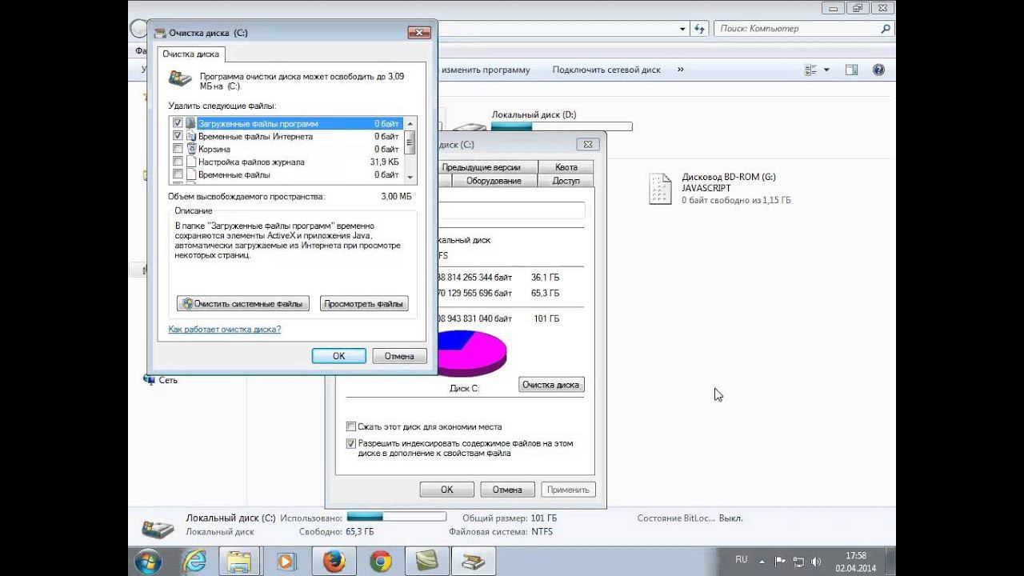This screenshot has height=576, width=1024.
Task: Show more toolbar commands chevron
Action: pyautogui.click(x=681, y=70)
